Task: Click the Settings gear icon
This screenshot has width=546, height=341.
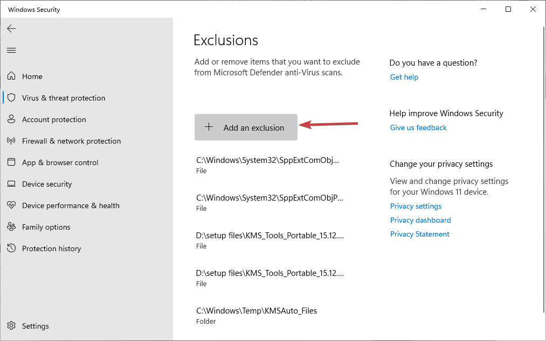Action: coord(11,326)
